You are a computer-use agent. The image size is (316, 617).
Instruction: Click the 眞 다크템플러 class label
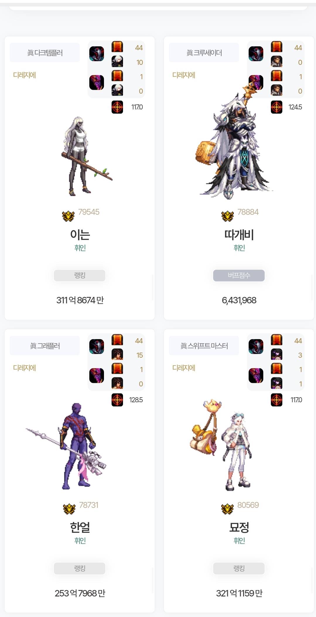[x=45, y=53]
